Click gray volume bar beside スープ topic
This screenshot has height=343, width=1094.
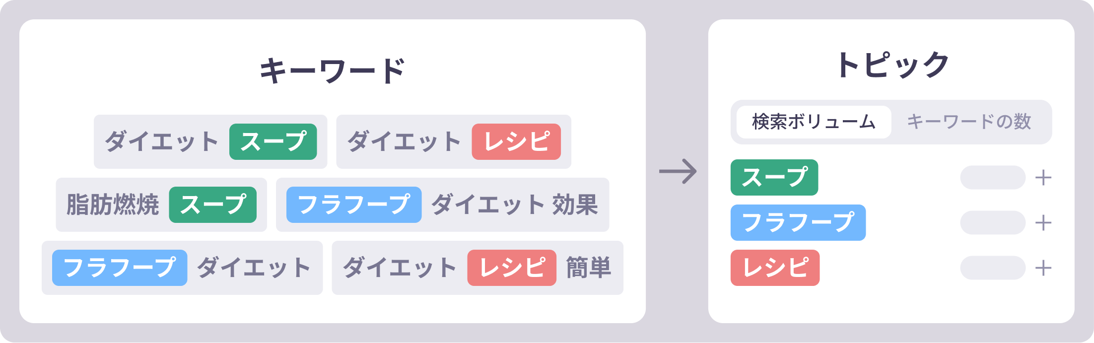coord(993,178)
